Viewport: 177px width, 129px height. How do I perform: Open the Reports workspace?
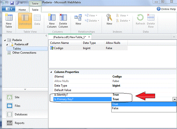click(x=15, y=123)
